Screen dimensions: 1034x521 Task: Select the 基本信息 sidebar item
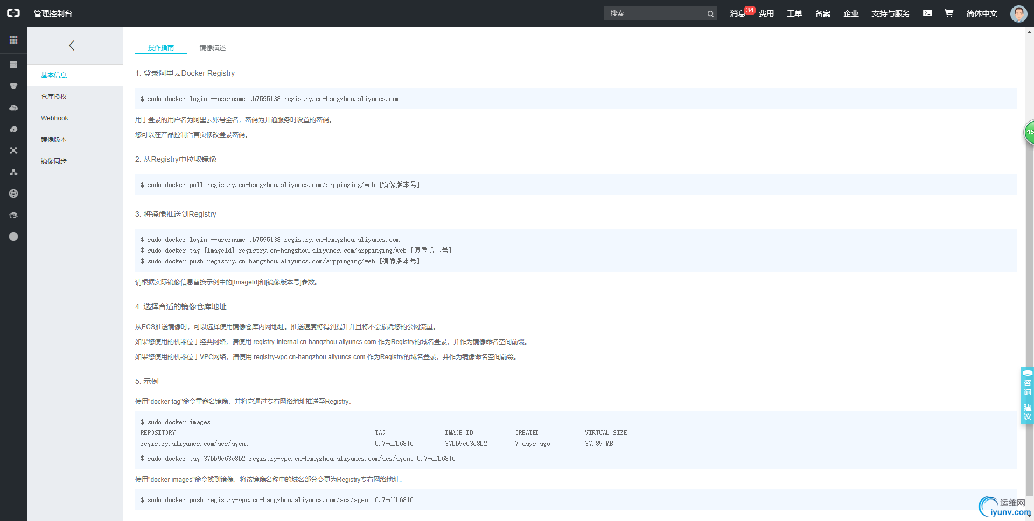click(75, 75)
